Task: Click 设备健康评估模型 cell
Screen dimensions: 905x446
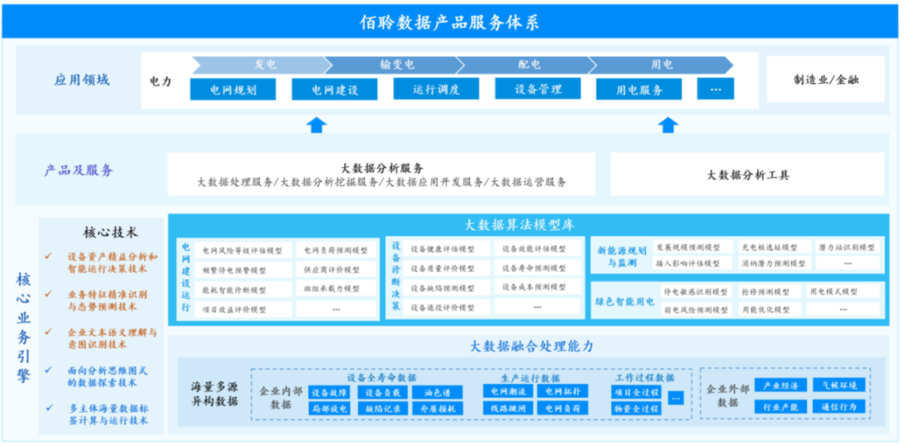Action: pyautogui.click(x=447, y=249)
